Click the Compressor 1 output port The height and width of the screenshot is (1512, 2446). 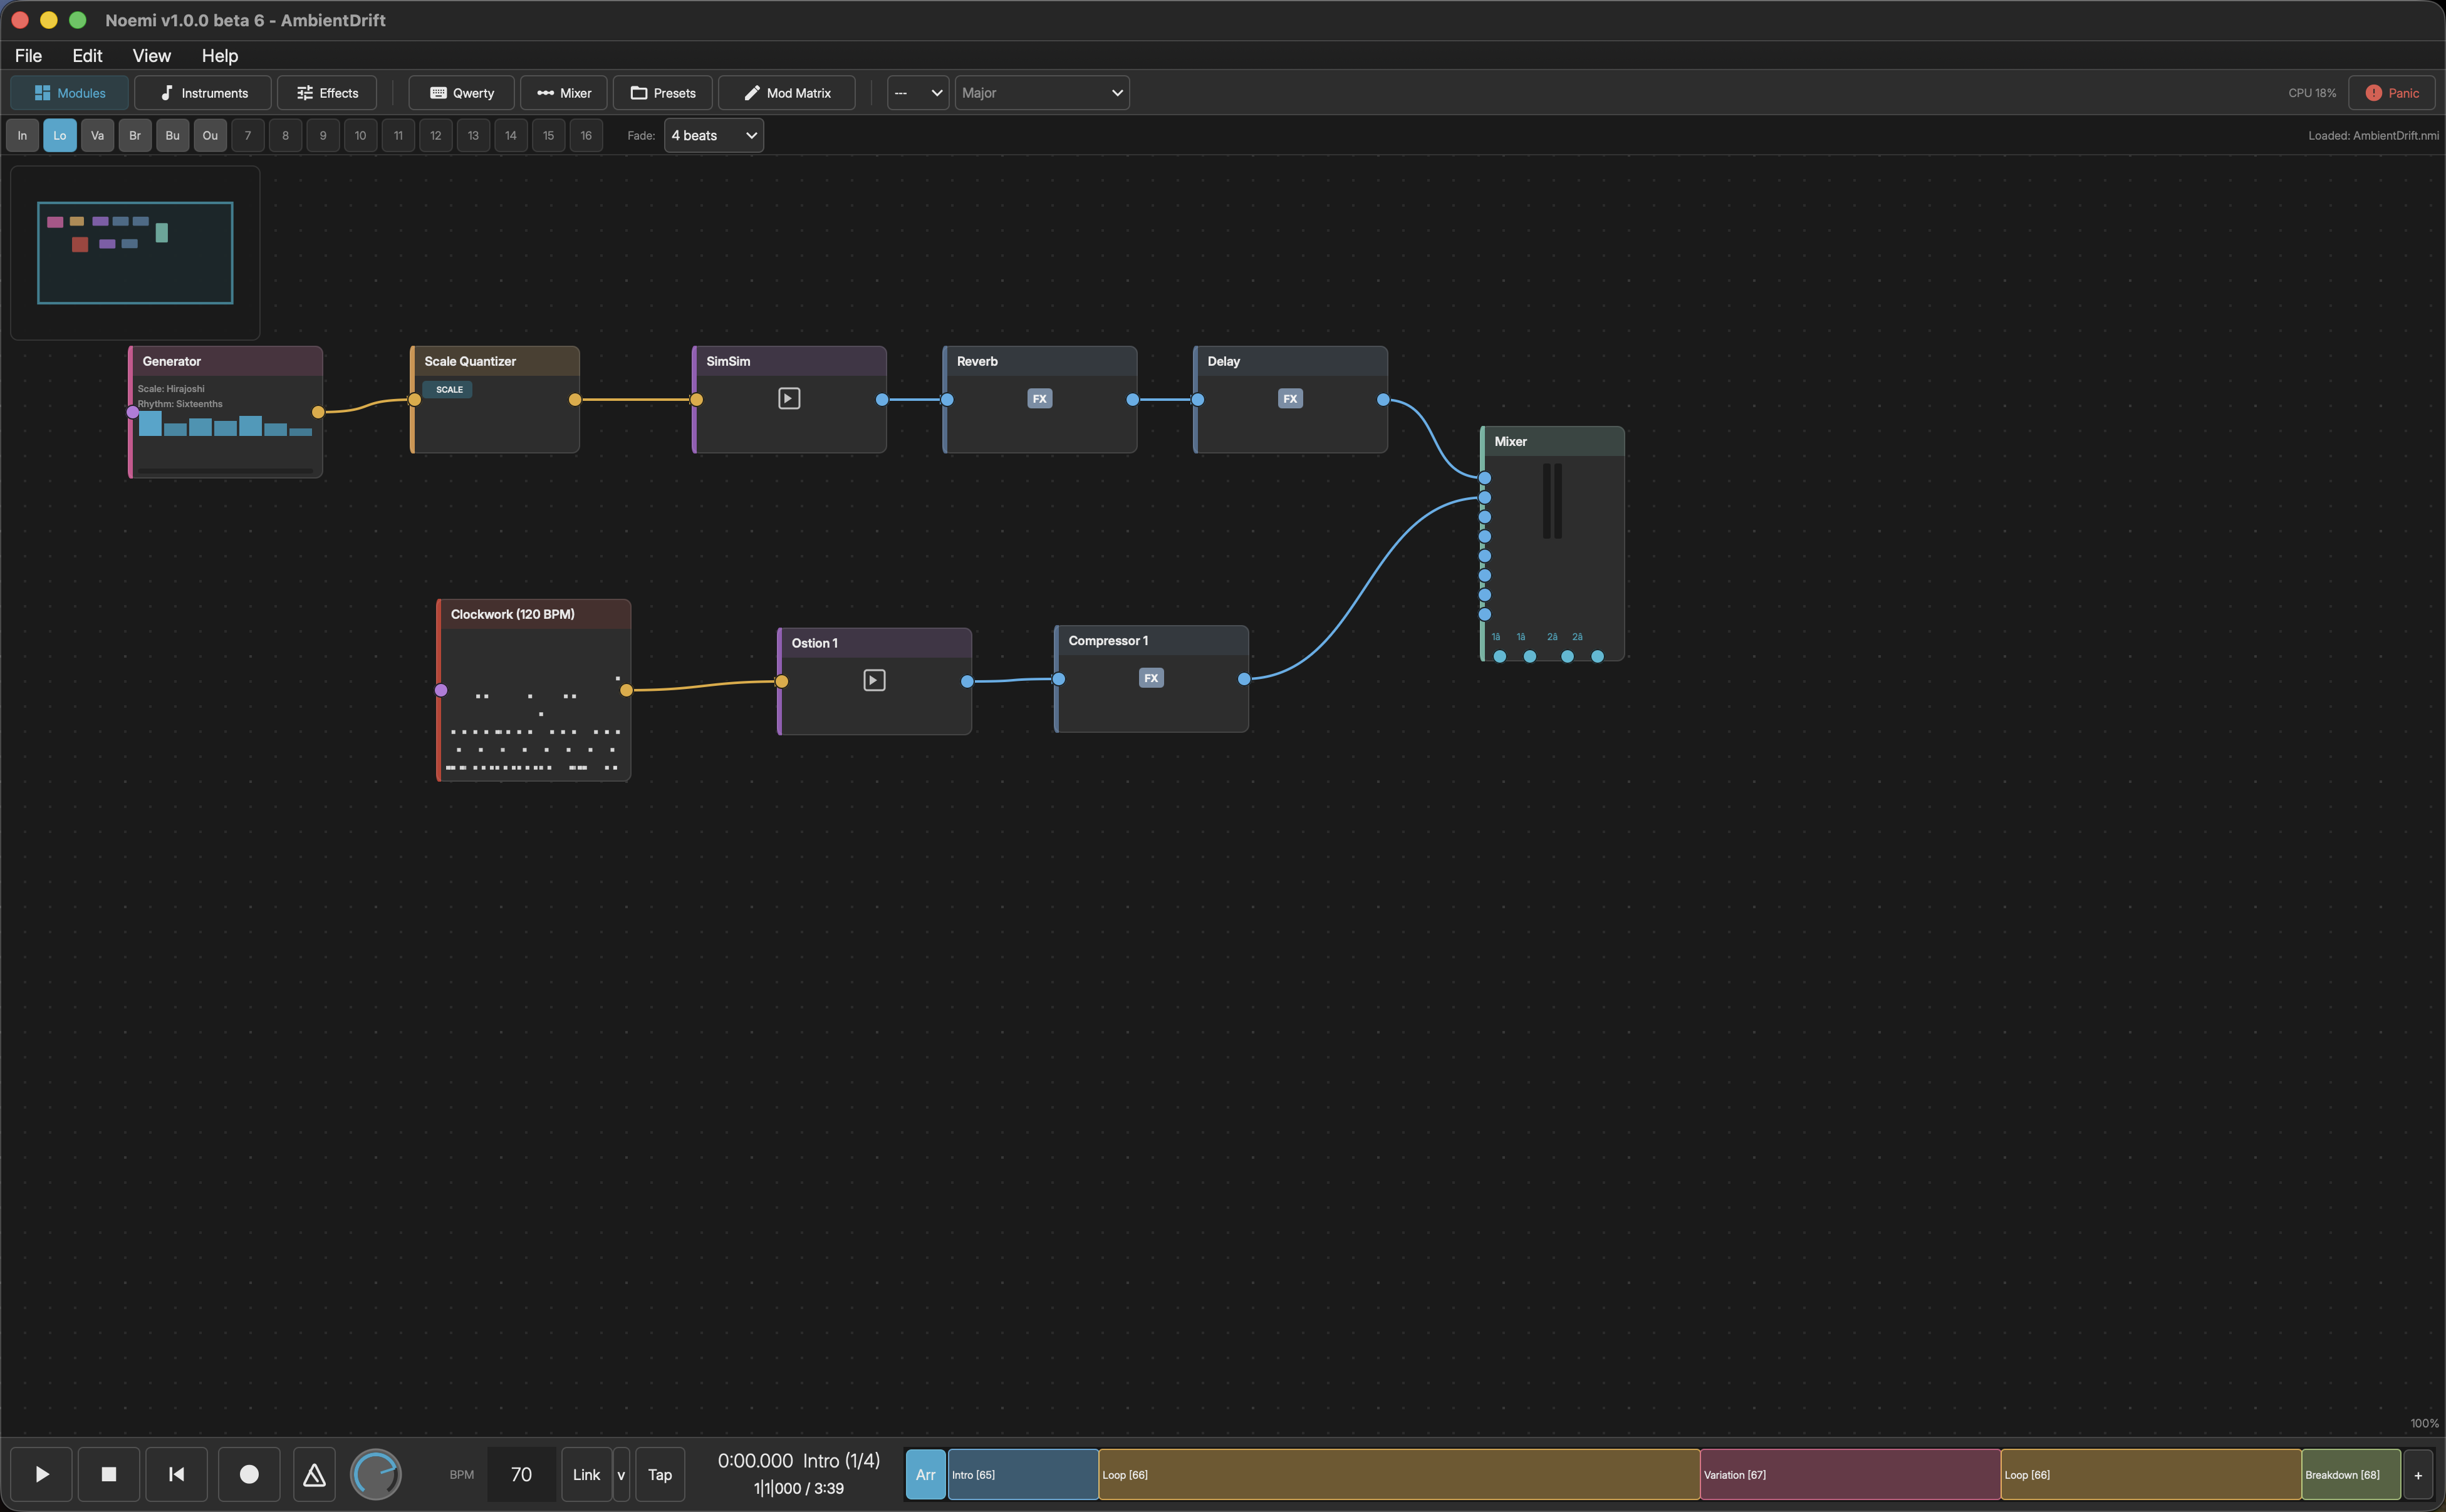coord(1244,679)
